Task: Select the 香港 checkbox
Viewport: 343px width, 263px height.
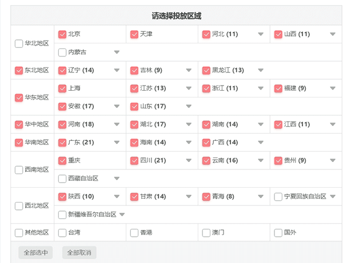Action: pos(134,233)
